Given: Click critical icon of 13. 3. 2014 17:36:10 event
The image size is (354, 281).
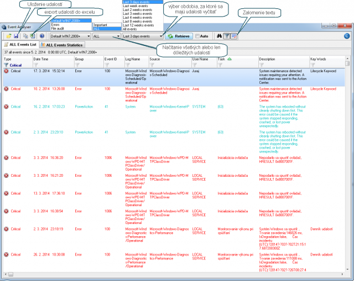Looking at the screenshot, I should pyautogui.click(x=6, y=193).
